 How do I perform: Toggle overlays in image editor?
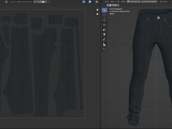(90, 2)
